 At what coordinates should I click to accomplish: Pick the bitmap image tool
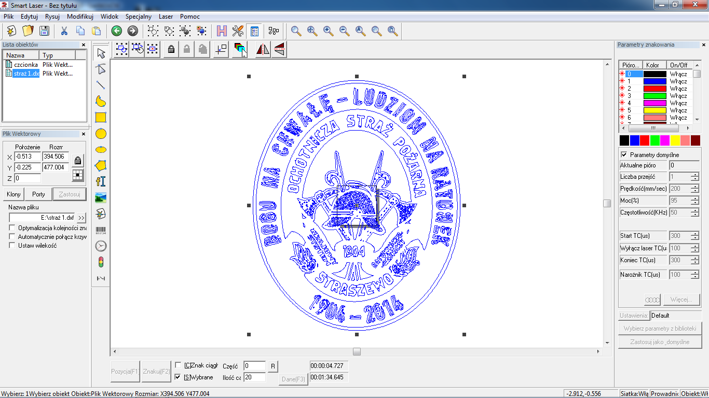coord(101,197)
